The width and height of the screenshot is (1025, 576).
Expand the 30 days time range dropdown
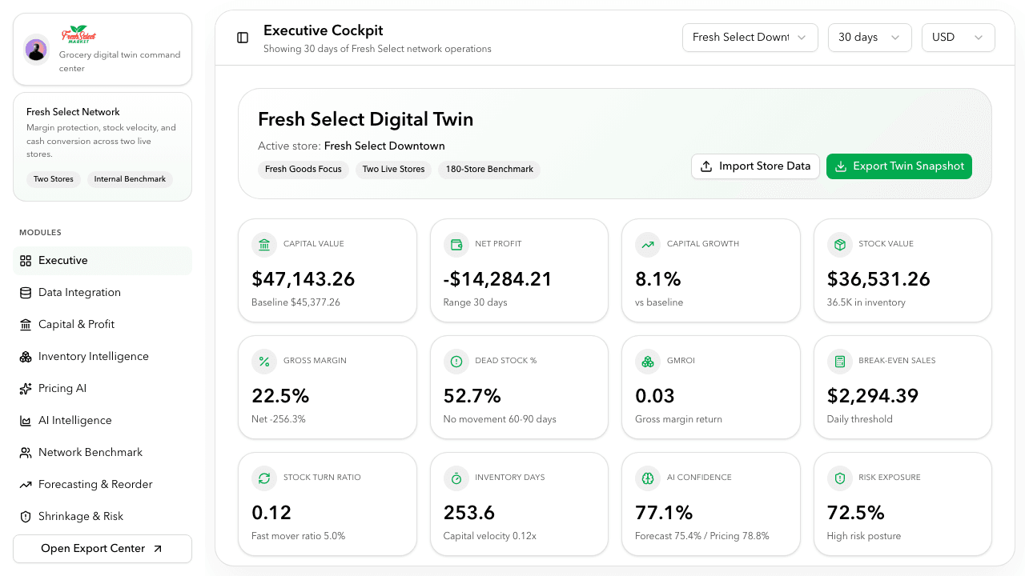(x=870, y=37)
